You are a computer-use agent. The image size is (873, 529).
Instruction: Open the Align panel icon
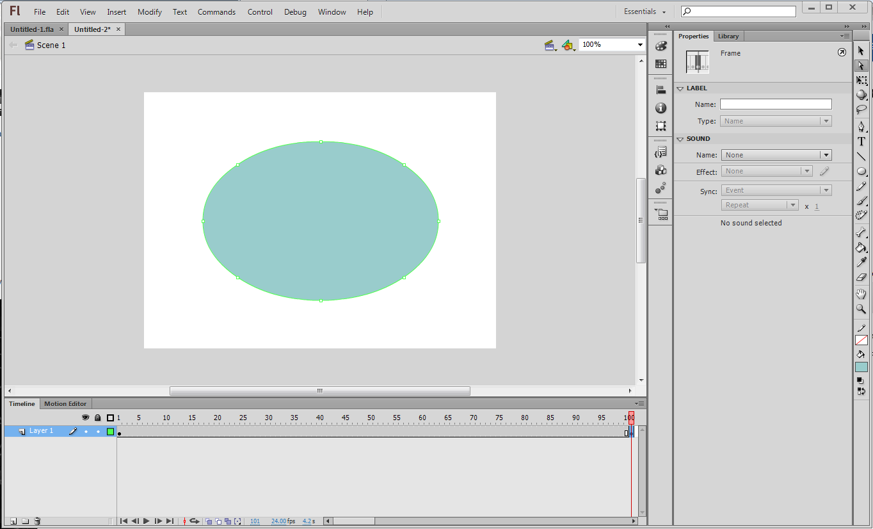coord(661,90)
